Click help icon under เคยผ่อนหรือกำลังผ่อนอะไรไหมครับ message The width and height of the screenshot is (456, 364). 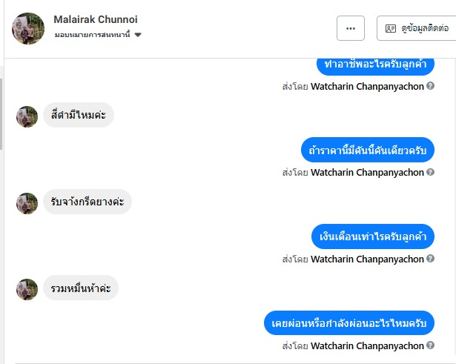[431, 346]
